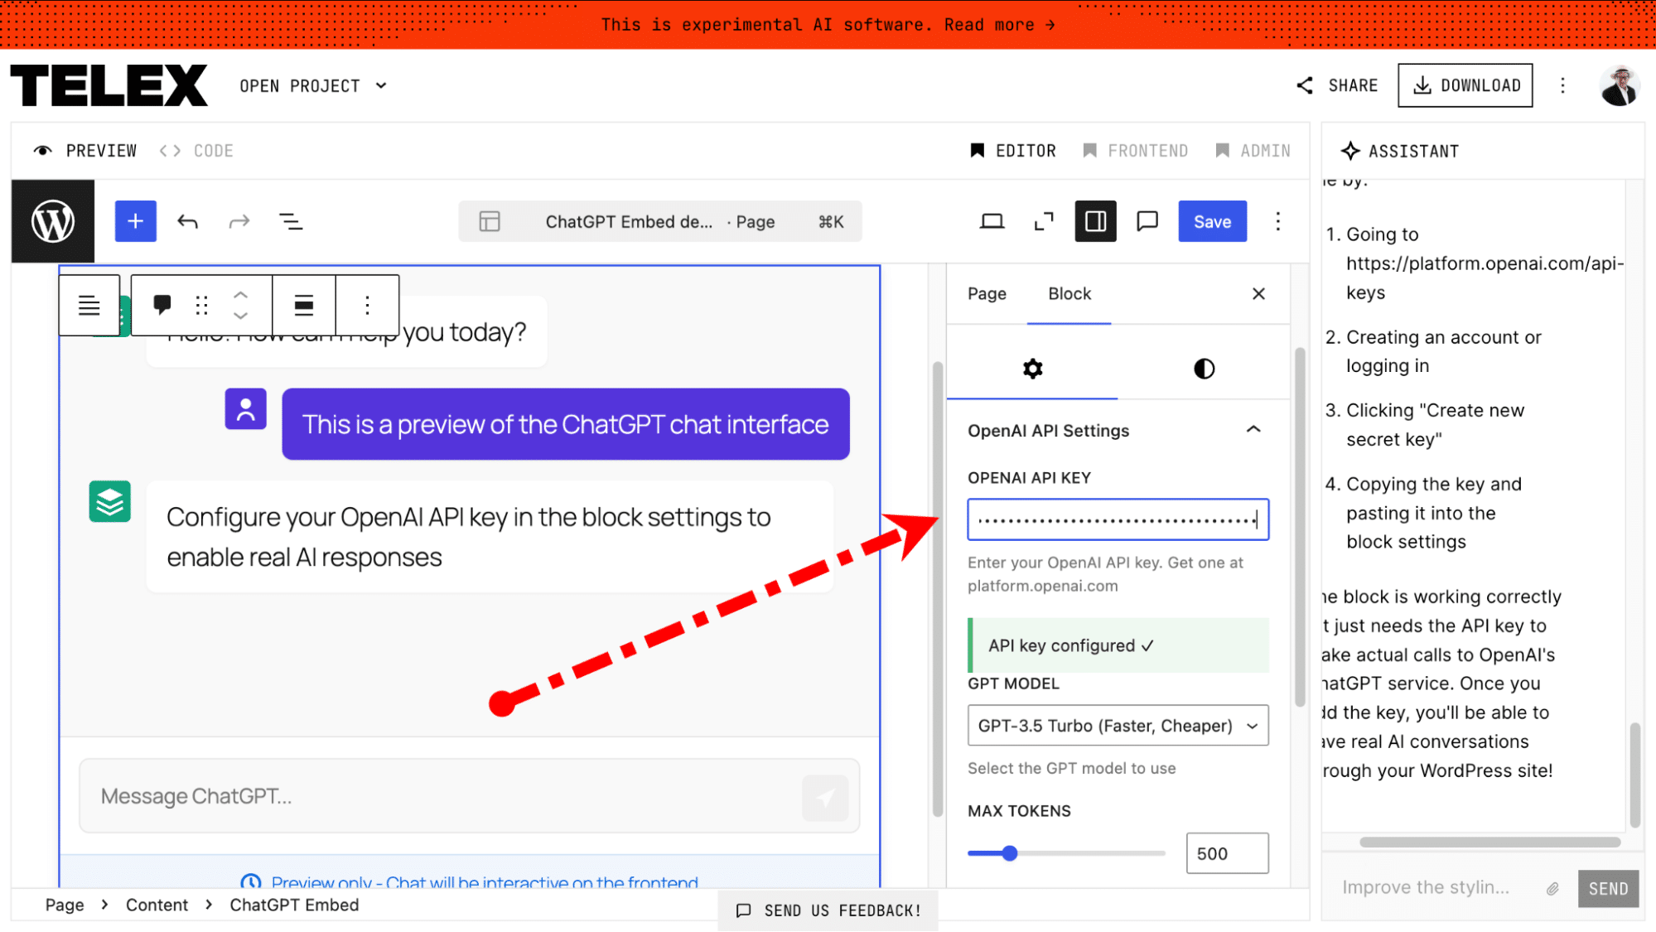
Task: Open the comments speech bubble icon
Action: coord(1147,221)
